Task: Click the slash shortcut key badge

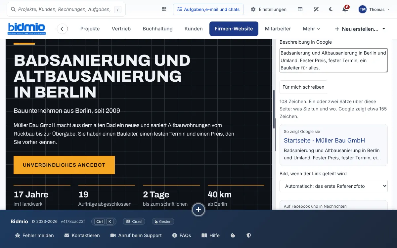Action: tap(118, 10)
